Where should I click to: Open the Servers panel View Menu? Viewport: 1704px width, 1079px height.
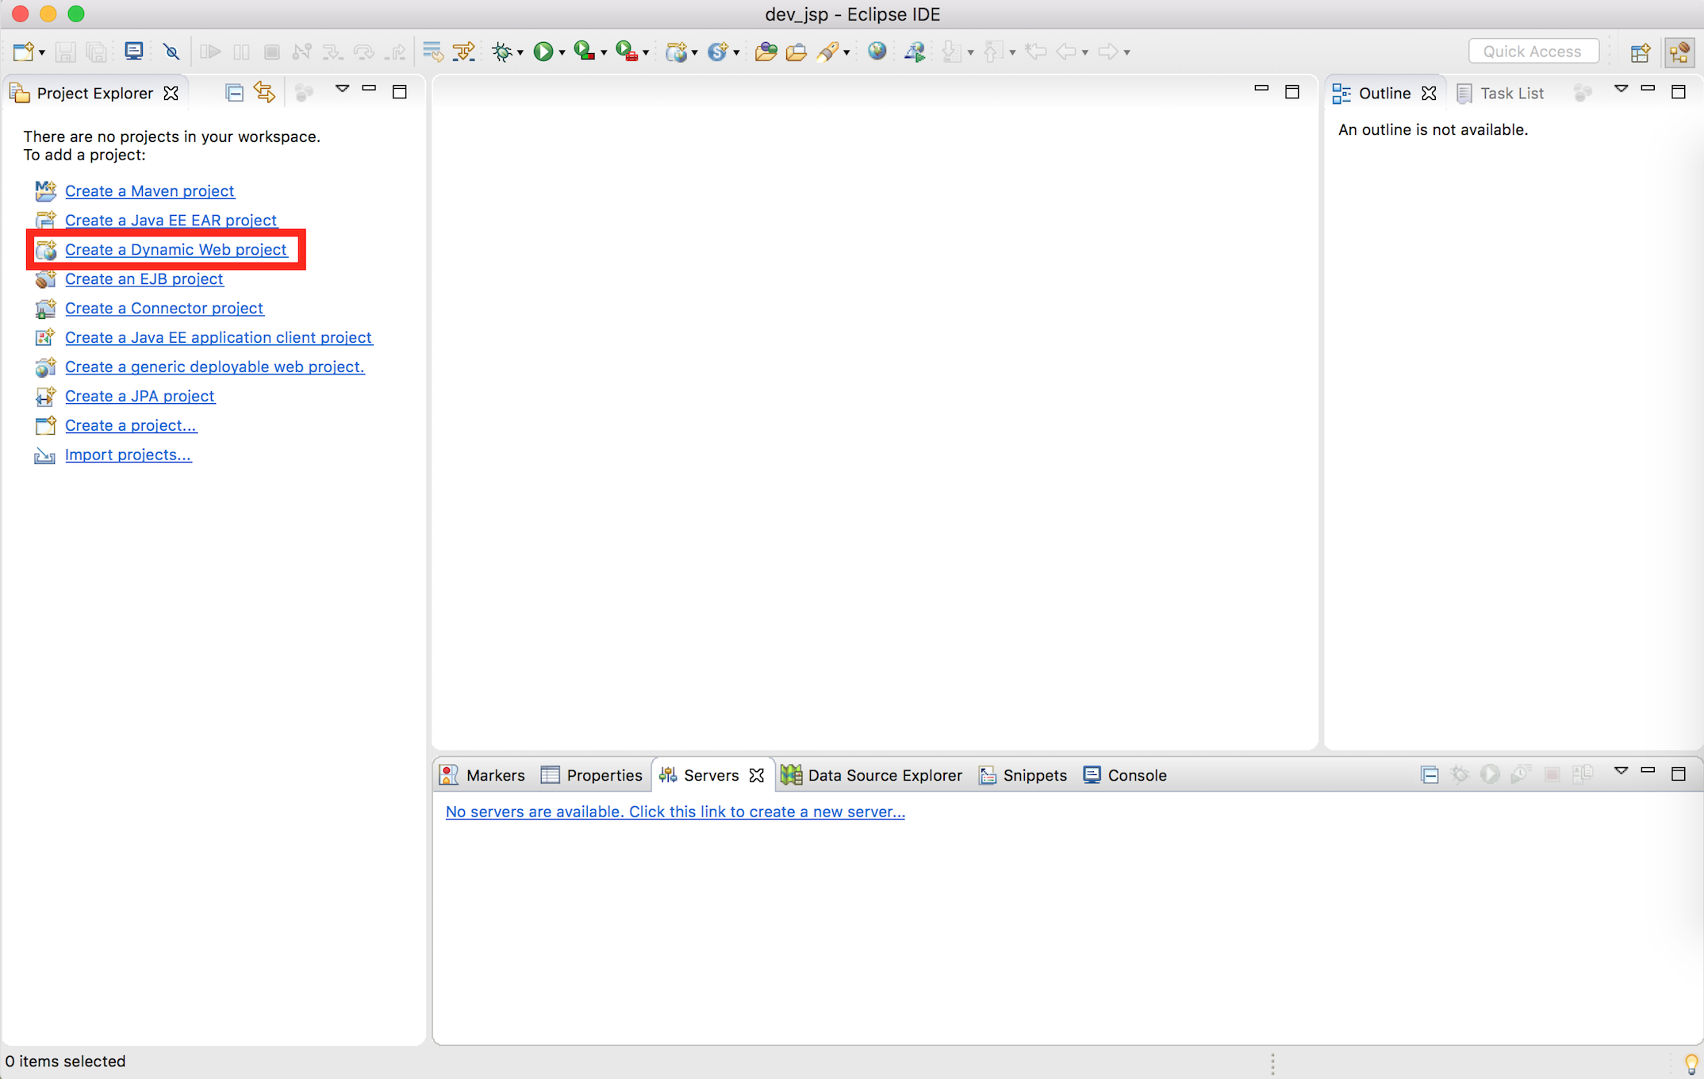1621,770
